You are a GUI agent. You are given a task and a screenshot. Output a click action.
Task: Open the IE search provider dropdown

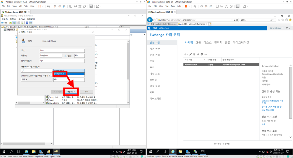point(274,20)
